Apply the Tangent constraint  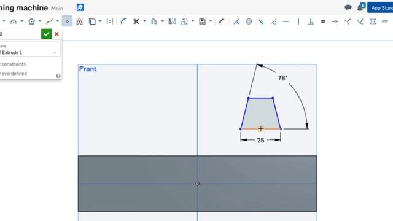[273, 21]
